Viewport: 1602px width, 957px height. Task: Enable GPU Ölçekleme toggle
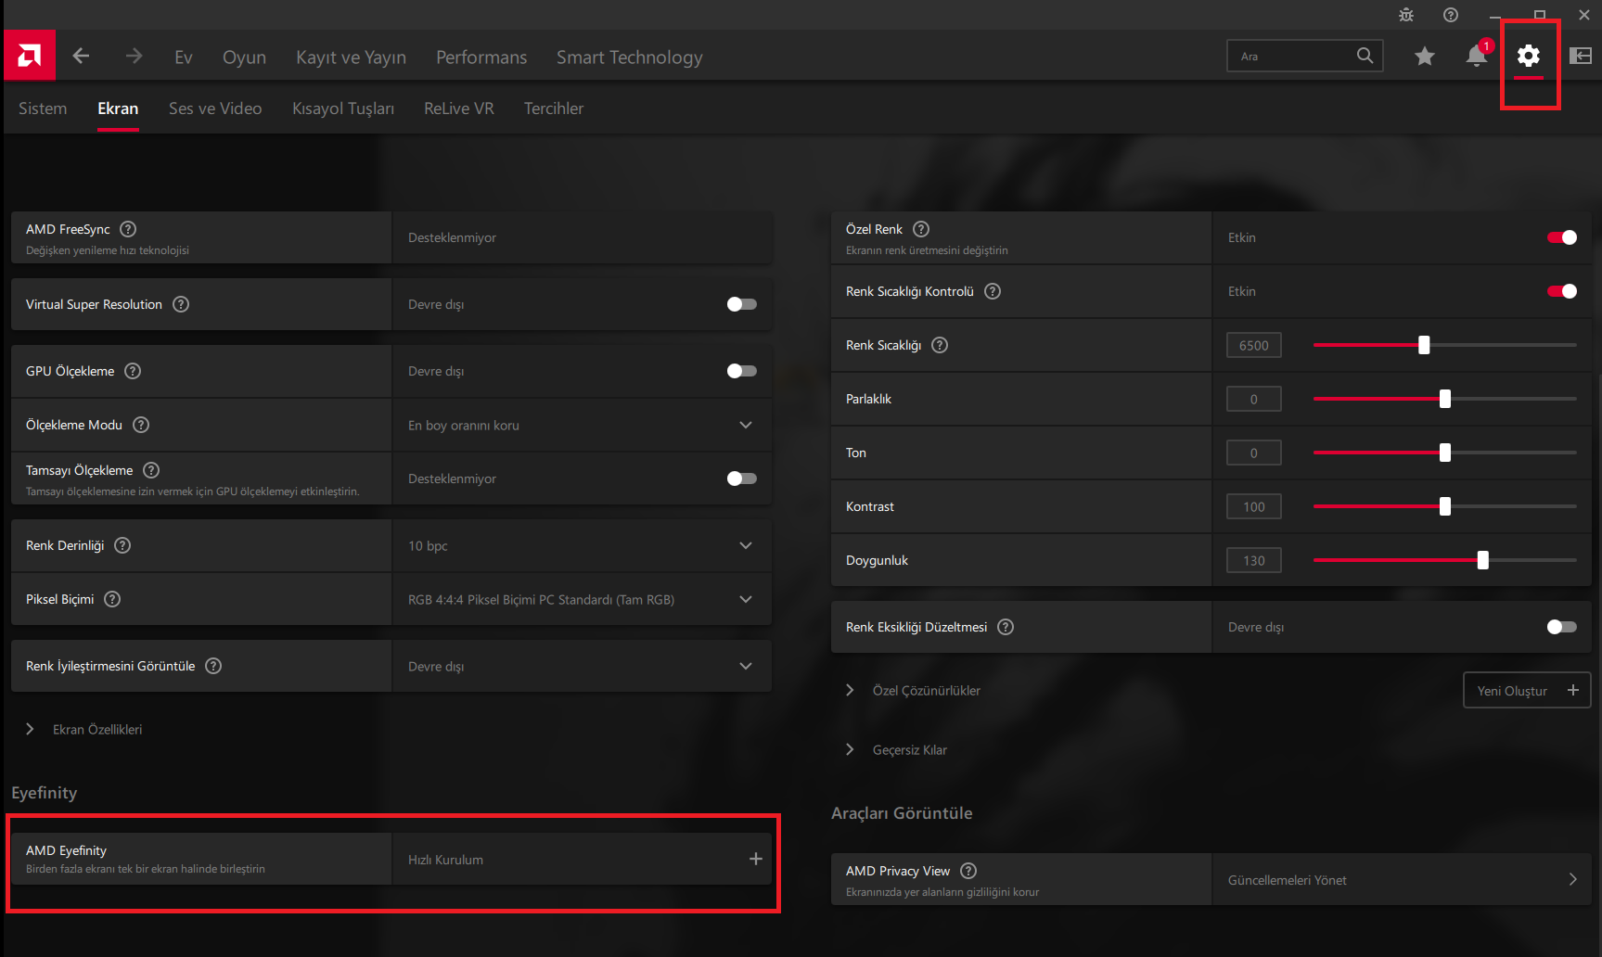click(742, 371)
